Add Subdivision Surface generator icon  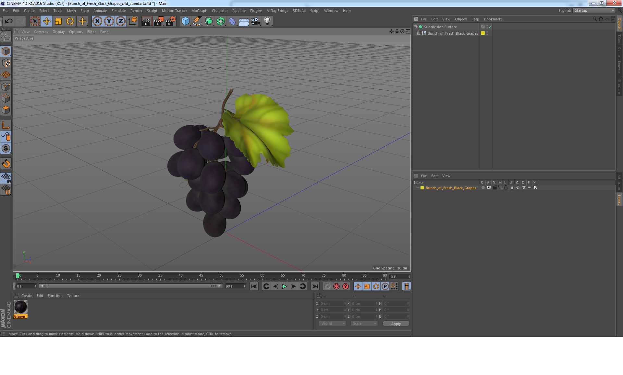tap(209, 21)
